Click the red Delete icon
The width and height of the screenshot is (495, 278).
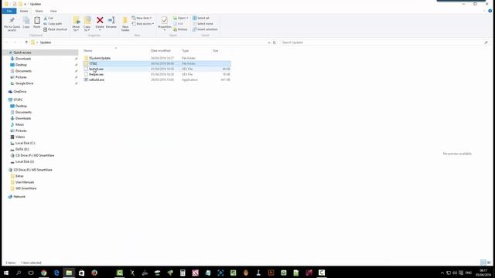pyautogui.click(x=100, y=21)
